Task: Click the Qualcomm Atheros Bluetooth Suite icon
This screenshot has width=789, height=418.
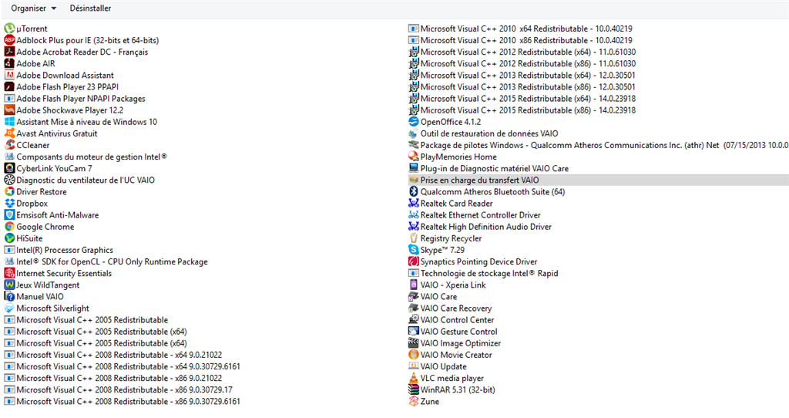Action: coord(413,192)
